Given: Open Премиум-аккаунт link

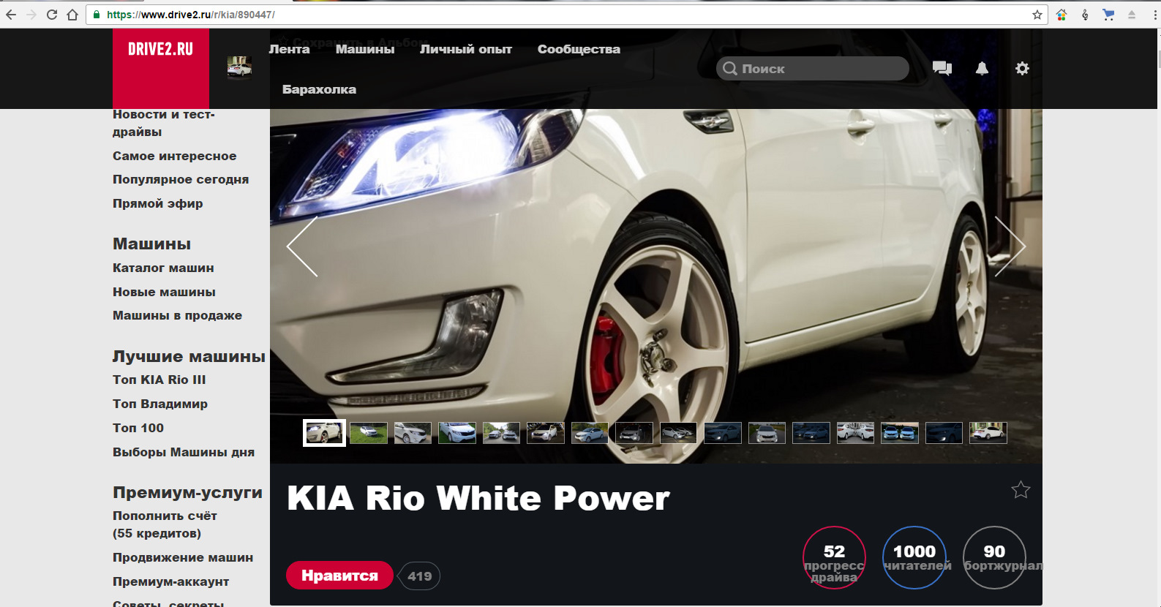Looking at the screenshot, I should pos(171,581).
